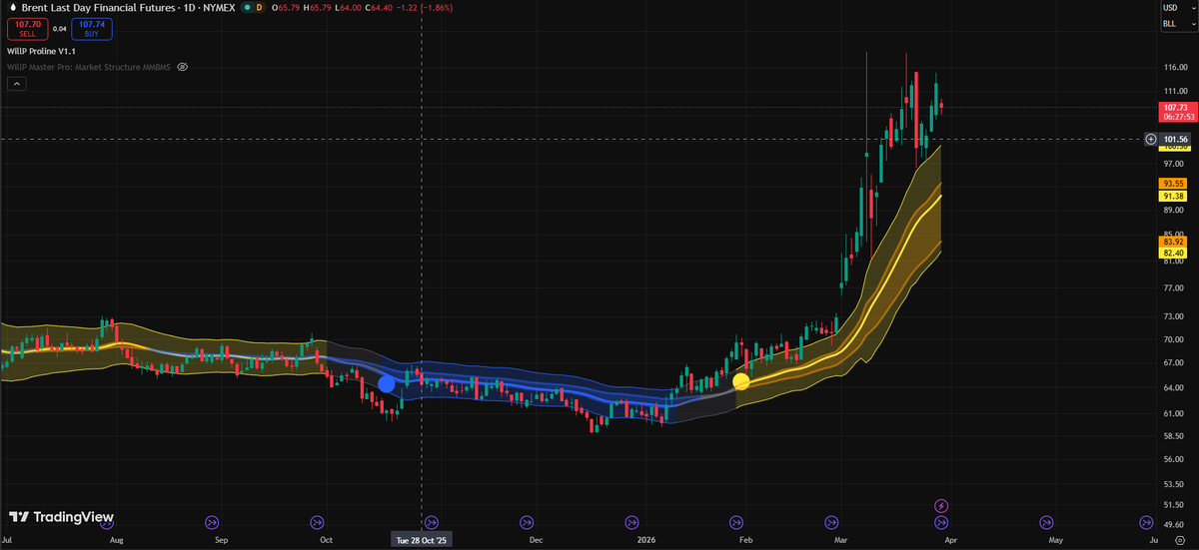
Task: Click the rollover icon just before Oct
Action: pyautogui.click(x=317, y=521)
